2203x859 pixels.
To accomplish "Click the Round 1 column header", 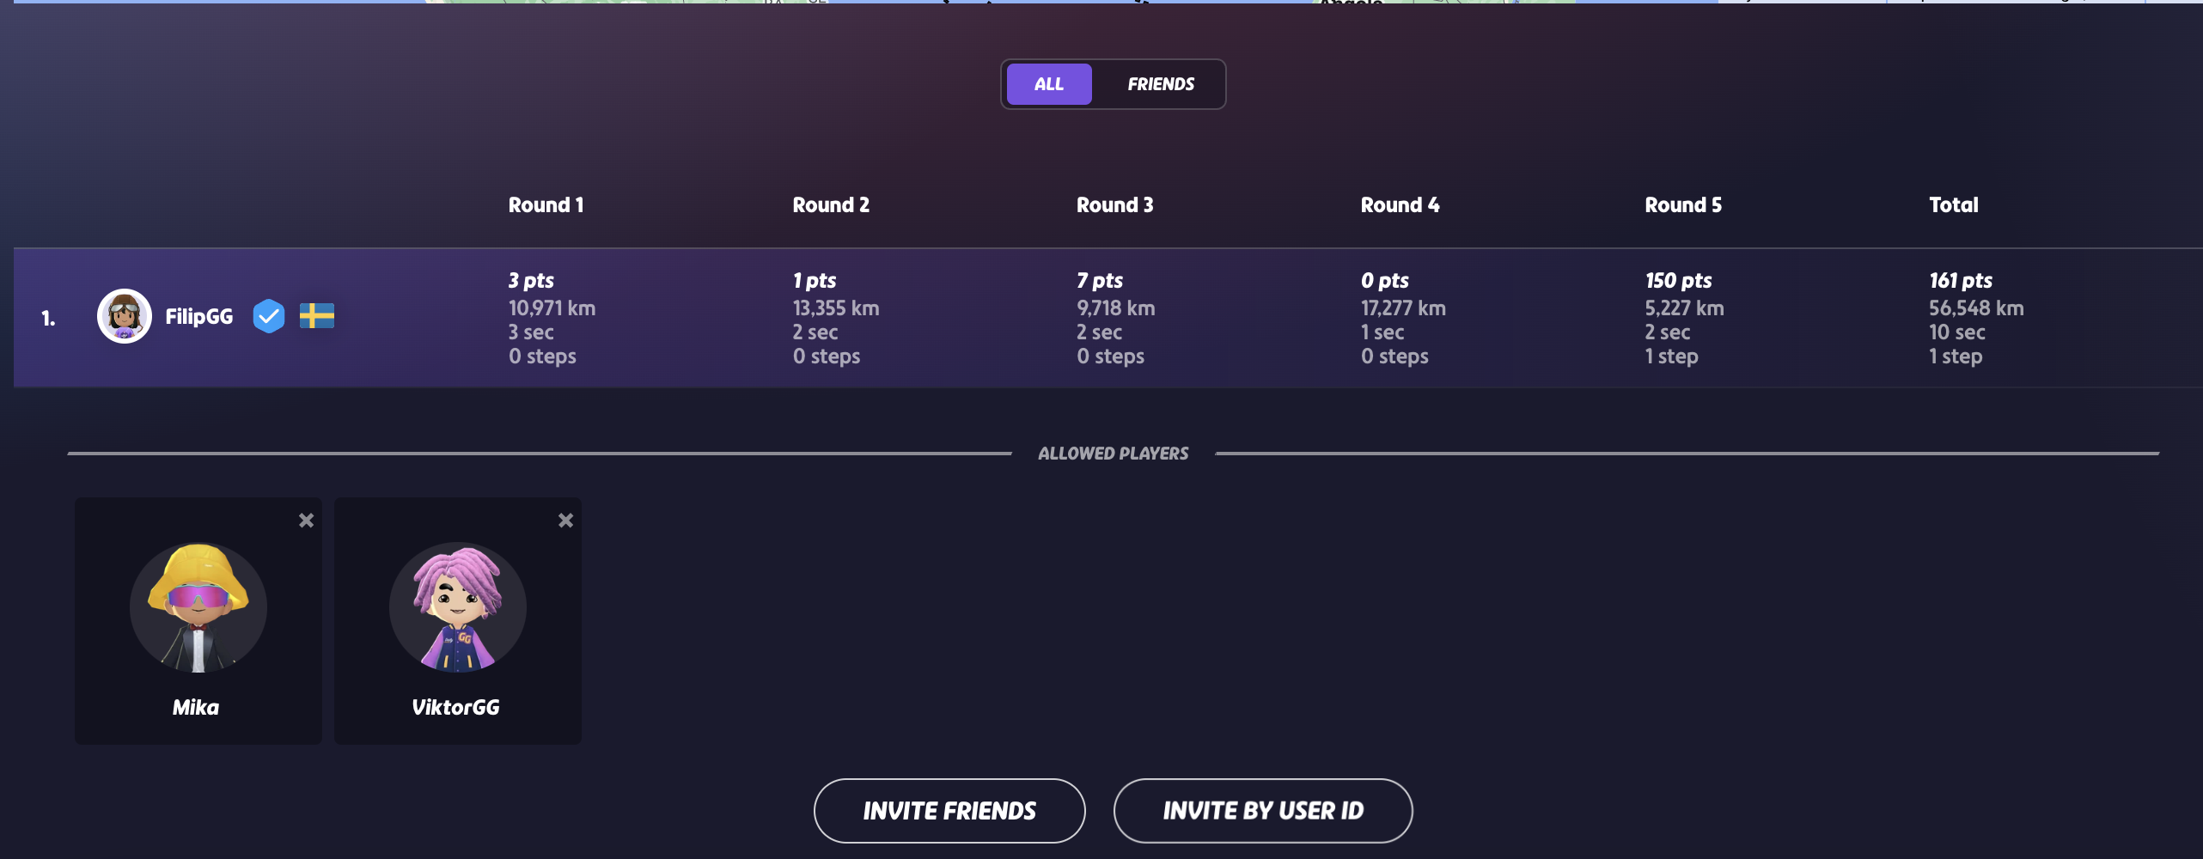I will 546,205.
